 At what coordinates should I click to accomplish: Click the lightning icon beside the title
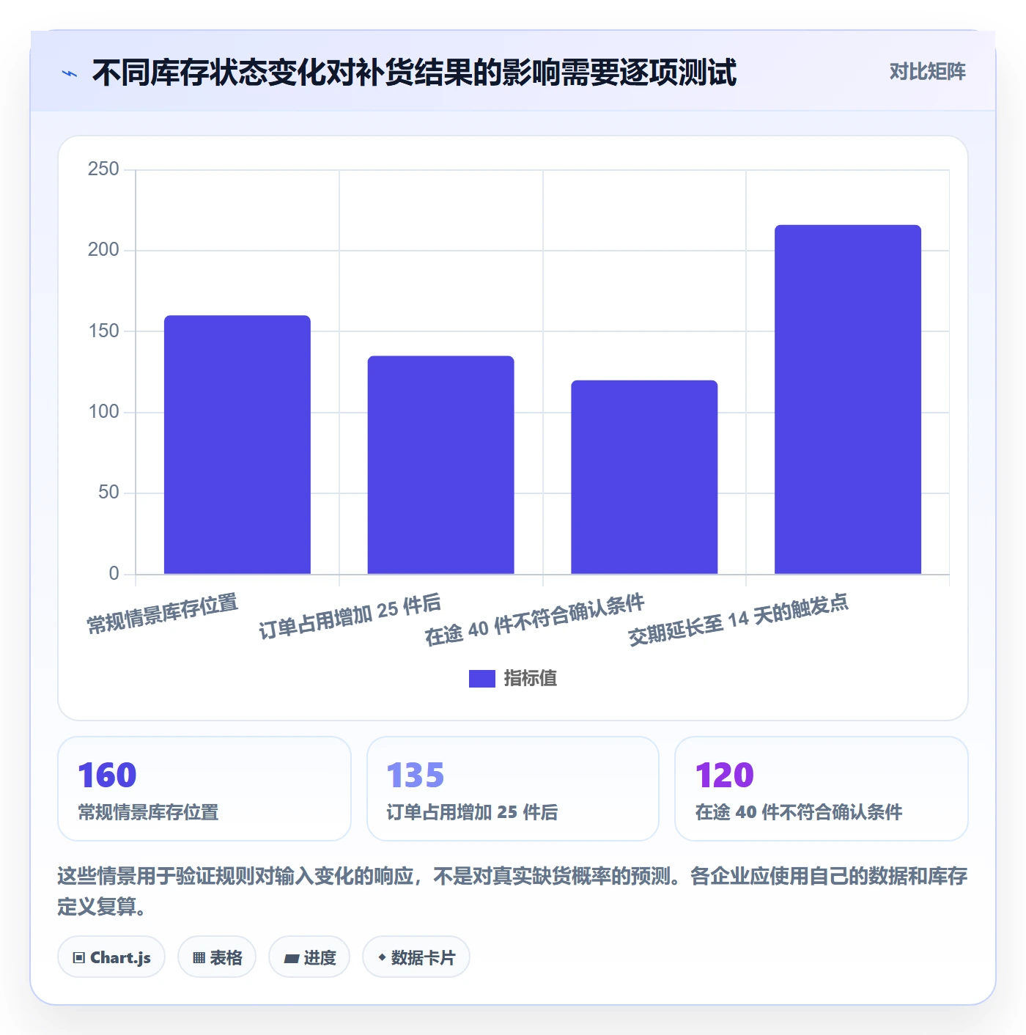70,73
